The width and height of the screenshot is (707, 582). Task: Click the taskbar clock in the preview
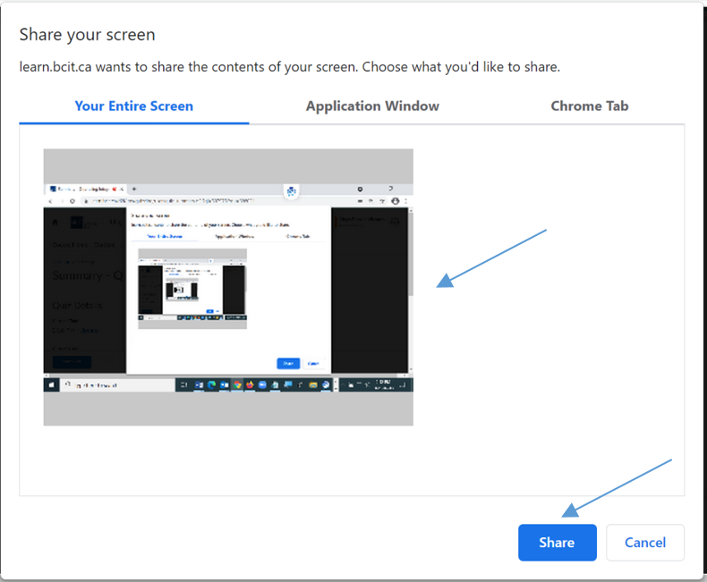pos(385,384)
